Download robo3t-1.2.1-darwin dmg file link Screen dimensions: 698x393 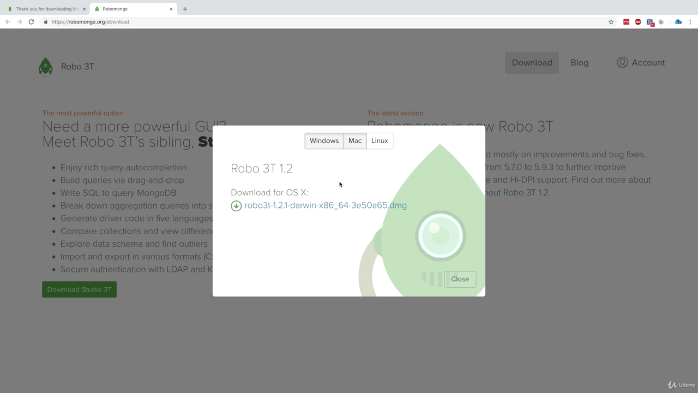pyautogui.click(x=325, y=206)
